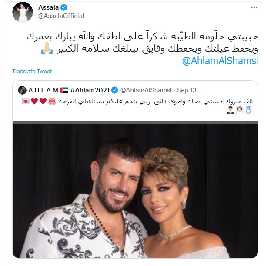The height and width of the screenshot is (266, 264).
Task: Open the @AhlamAlShamsi mention in tweet text
Action: (x=220, y=61)
